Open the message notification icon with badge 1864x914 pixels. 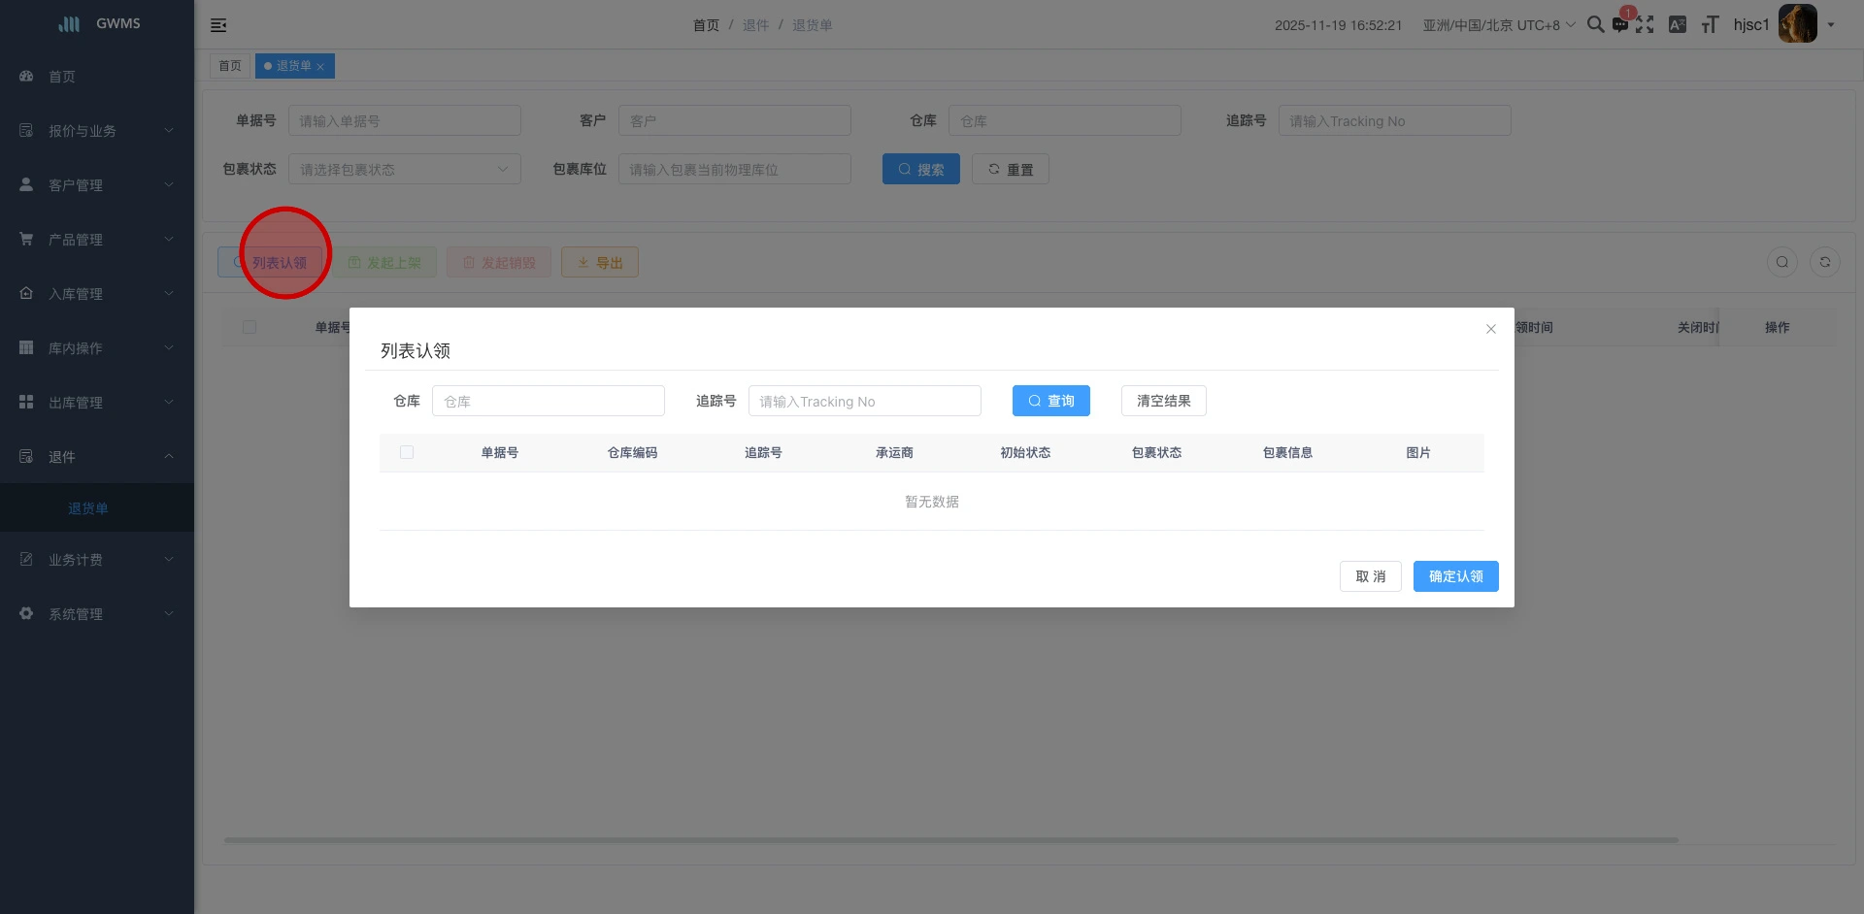pyautogui.click(x=1619, y=25)
